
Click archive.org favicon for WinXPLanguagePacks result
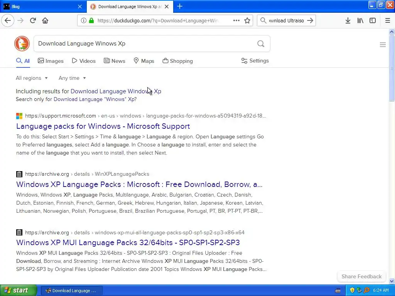click(19, 174)
